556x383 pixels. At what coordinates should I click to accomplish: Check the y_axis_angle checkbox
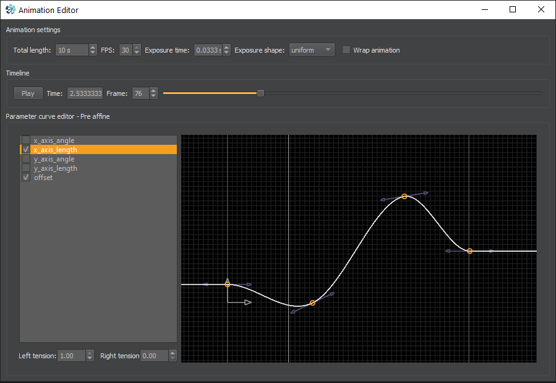[x=26, y=158]
